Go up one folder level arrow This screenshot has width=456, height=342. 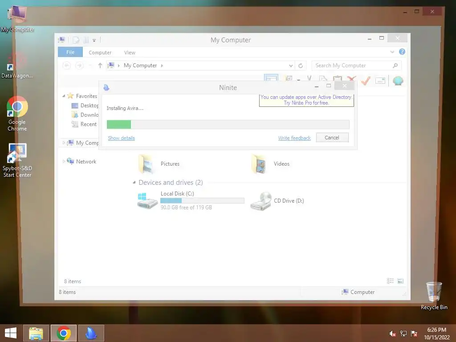pyautogui.click(x=100, y=66)
